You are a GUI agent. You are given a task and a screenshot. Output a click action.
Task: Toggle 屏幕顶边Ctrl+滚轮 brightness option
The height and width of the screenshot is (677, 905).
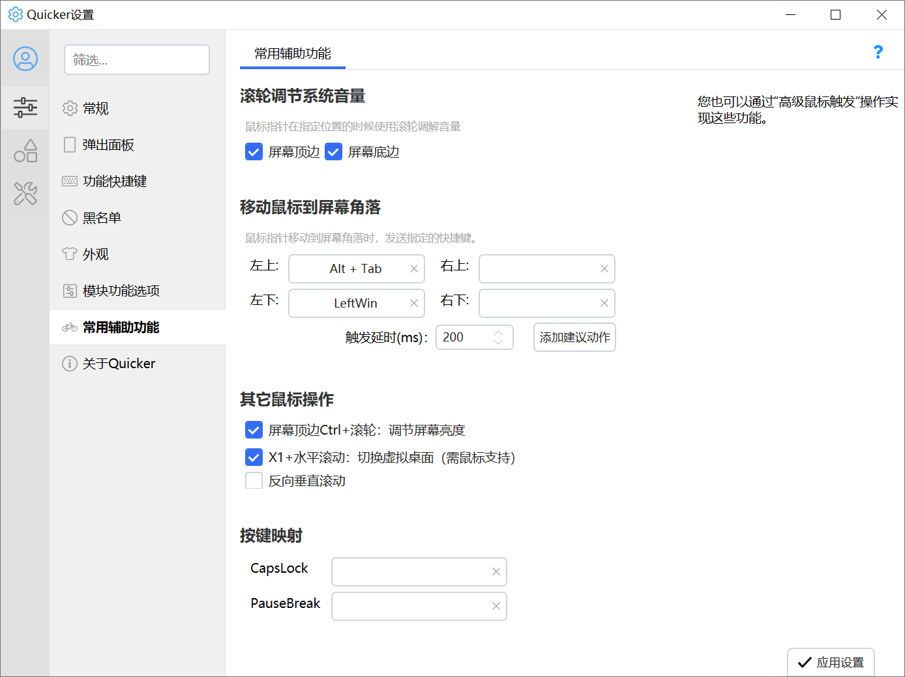254,430
